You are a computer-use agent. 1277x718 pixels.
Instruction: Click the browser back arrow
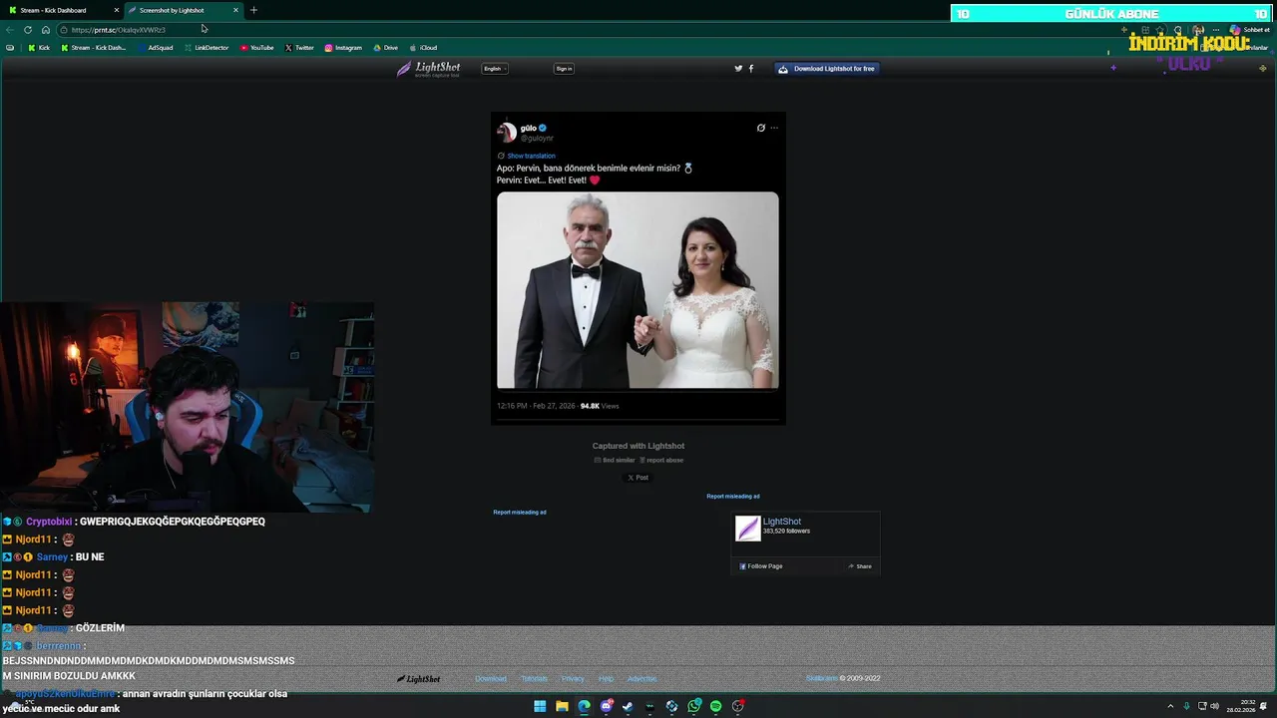pos(10,30)
